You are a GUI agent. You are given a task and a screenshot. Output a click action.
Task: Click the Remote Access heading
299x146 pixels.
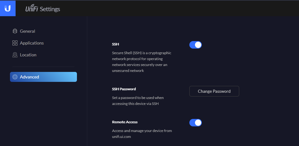[125, 122]
